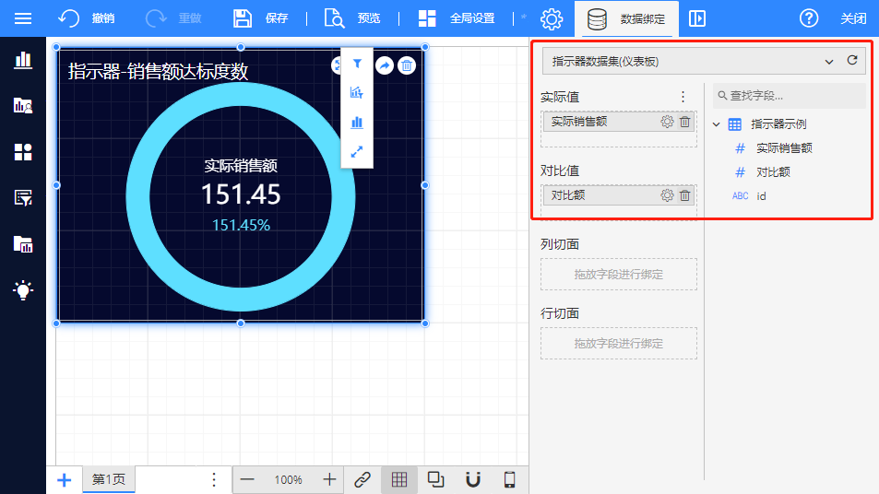Image resolution: width=879 pixels, height=494 pixels.
Task: Open settings for 对比额 bound field
Action: click(667, 195)
